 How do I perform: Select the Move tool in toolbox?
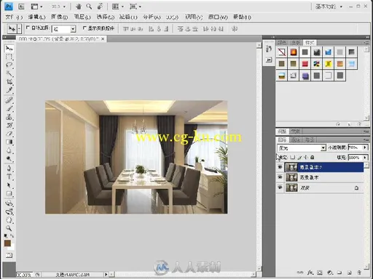[9, 49]
